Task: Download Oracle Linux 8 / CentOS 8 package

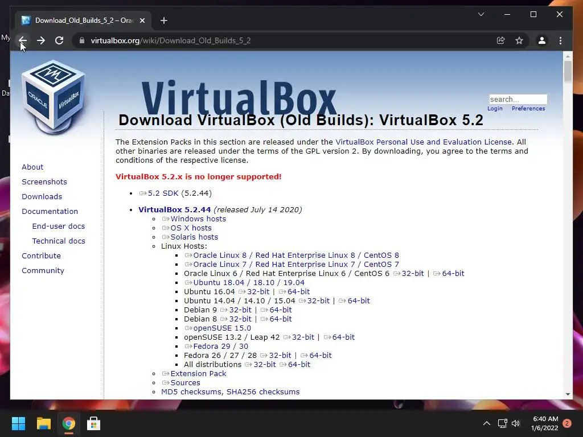Action: coord(295,255)
